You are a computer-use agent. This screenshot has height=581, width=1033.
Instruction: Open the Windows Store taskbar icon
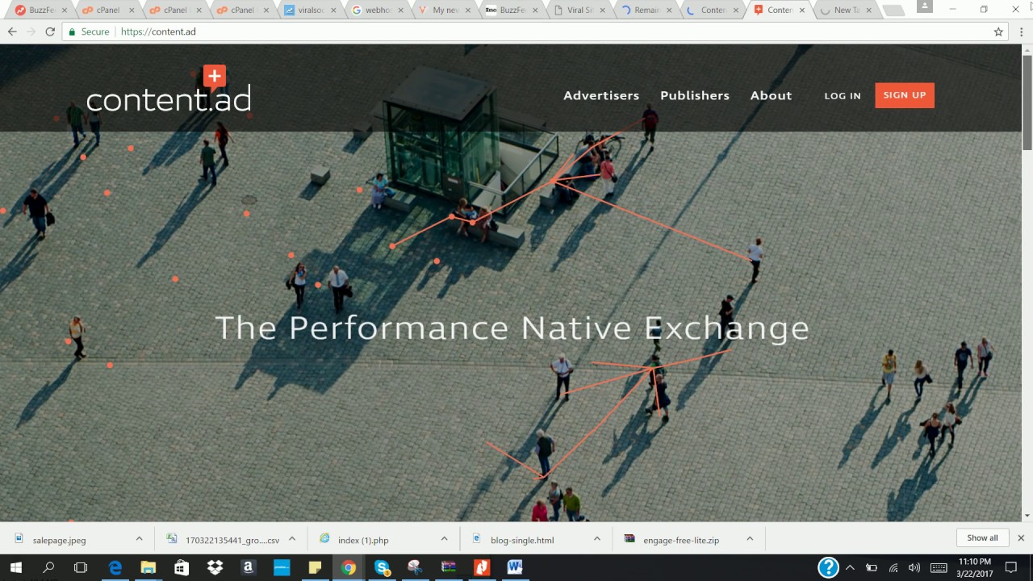182,567
